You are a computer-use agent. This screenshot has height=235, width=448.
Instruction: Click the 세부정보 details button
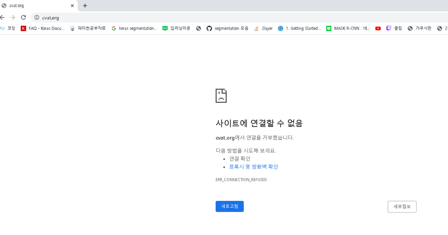click(402, 207)
